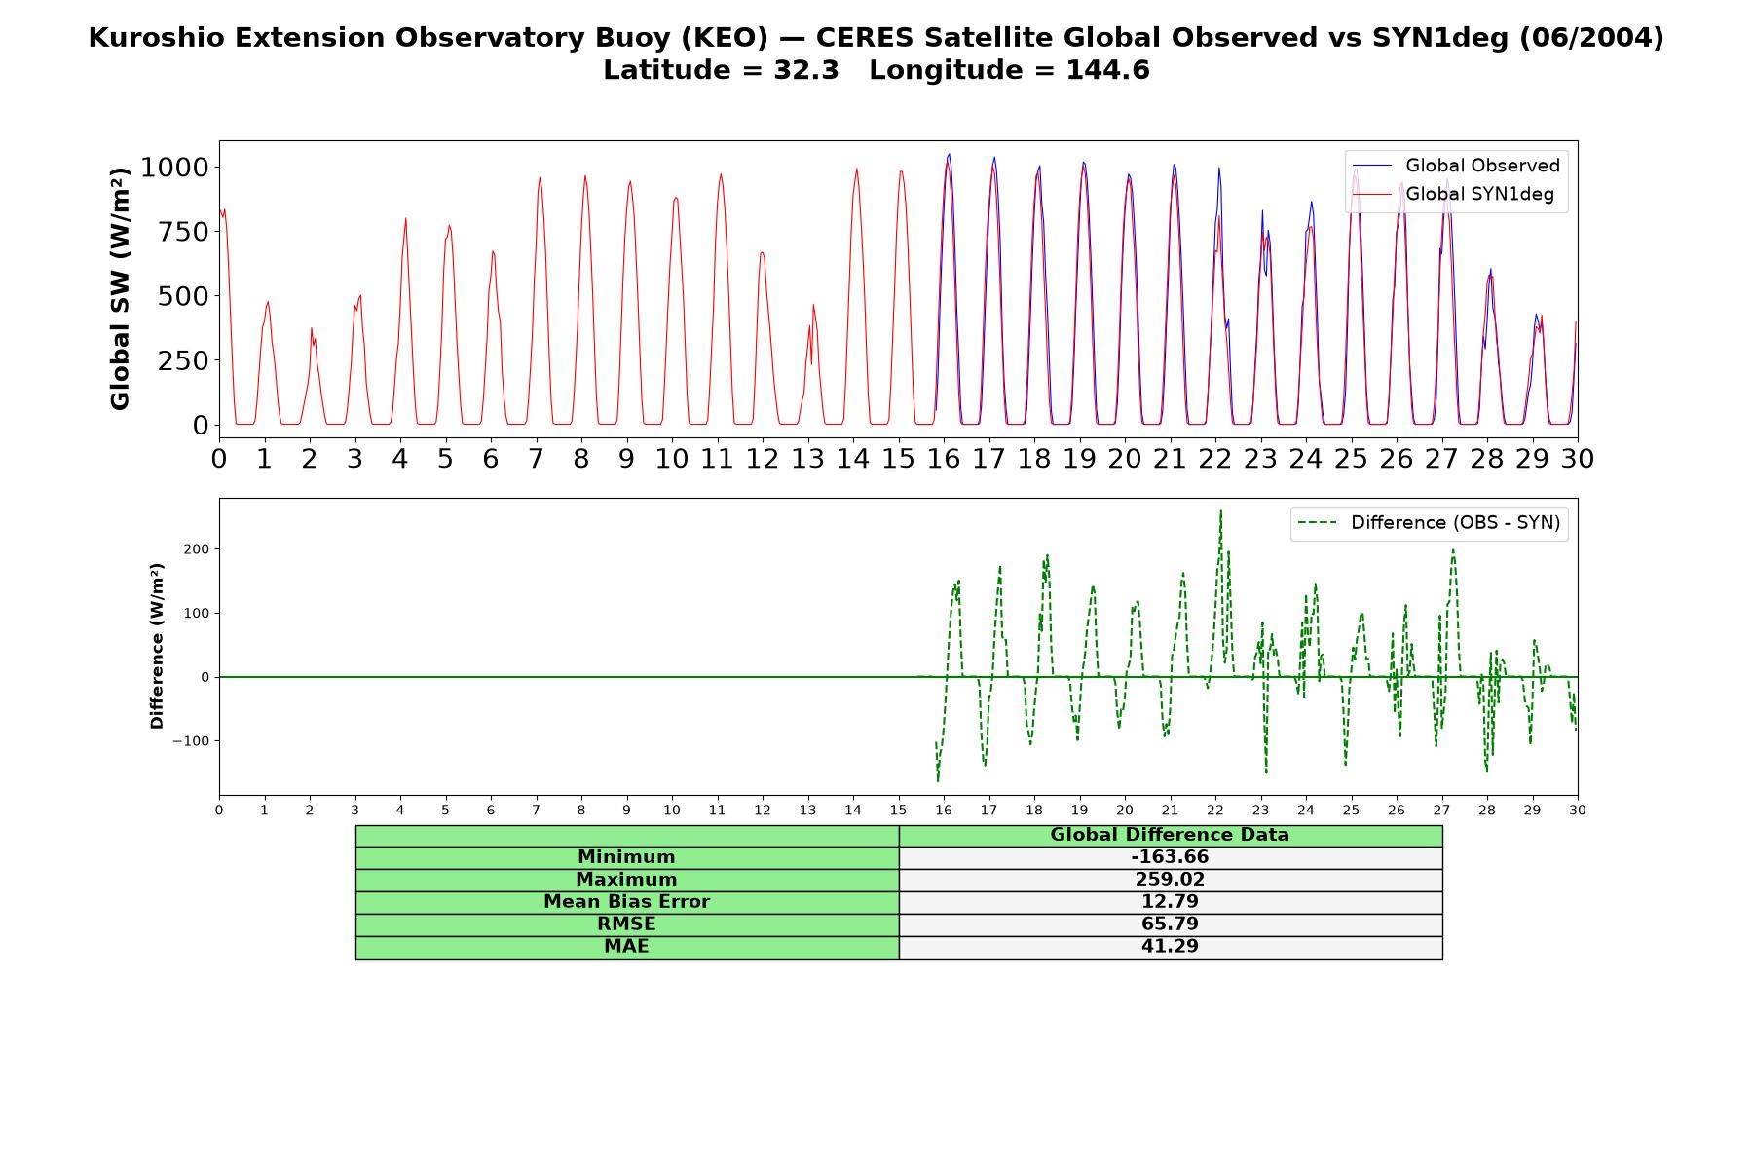Select the RMSE value 65.79 cell
The image size is (1753, 1169).
(1171, 924)
